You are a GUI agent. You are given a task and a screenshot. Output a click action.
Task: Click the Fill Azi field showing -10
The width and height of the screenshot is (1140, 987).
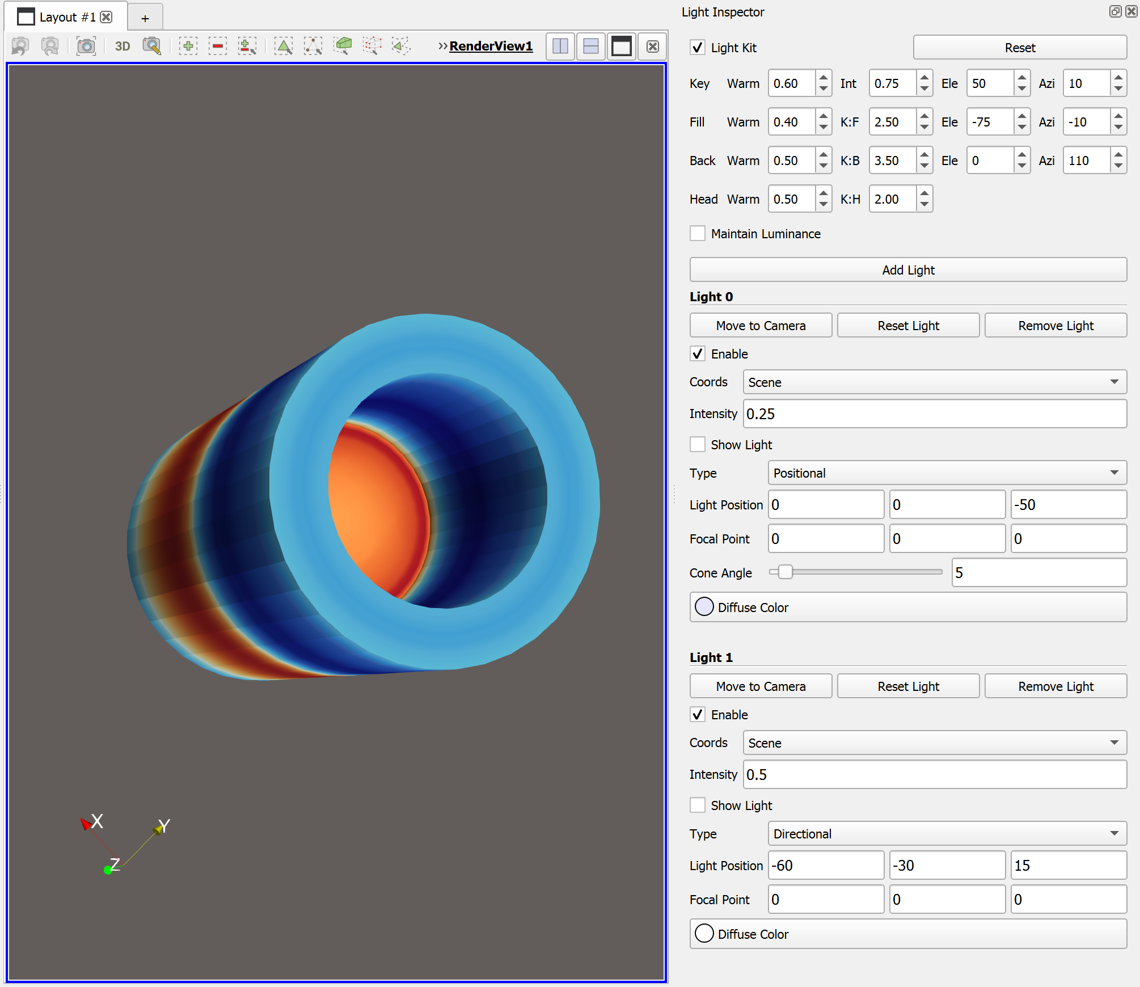[1087, 121]
